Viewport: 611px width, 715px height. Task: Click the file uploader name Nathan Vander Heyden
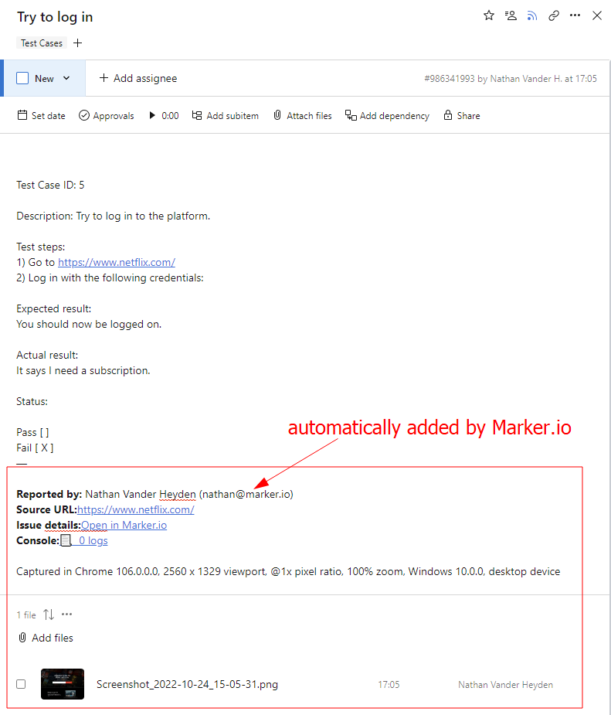(x=505, y=684)
